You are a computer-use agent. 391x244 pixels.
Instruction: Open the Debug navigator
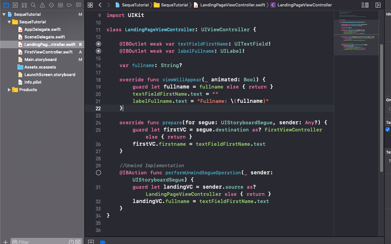60,5
